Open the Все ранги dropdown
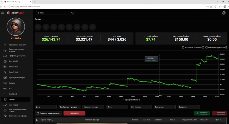 pos(188,107)
